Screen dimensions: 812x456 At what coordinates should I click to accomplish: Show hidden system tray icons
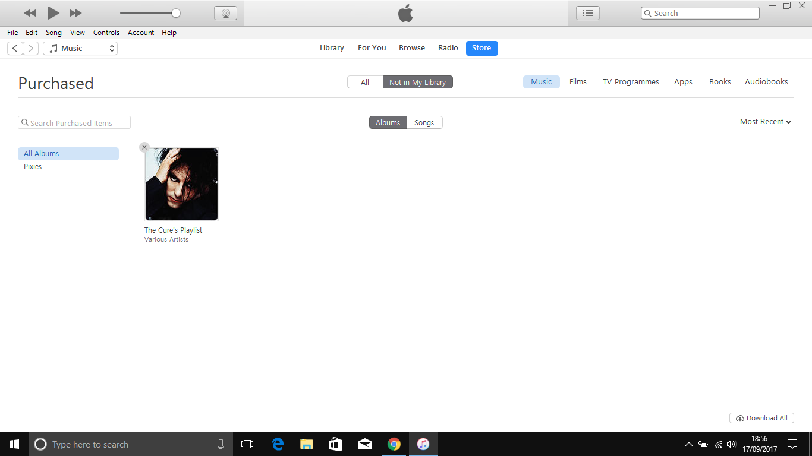click(689, 444)
